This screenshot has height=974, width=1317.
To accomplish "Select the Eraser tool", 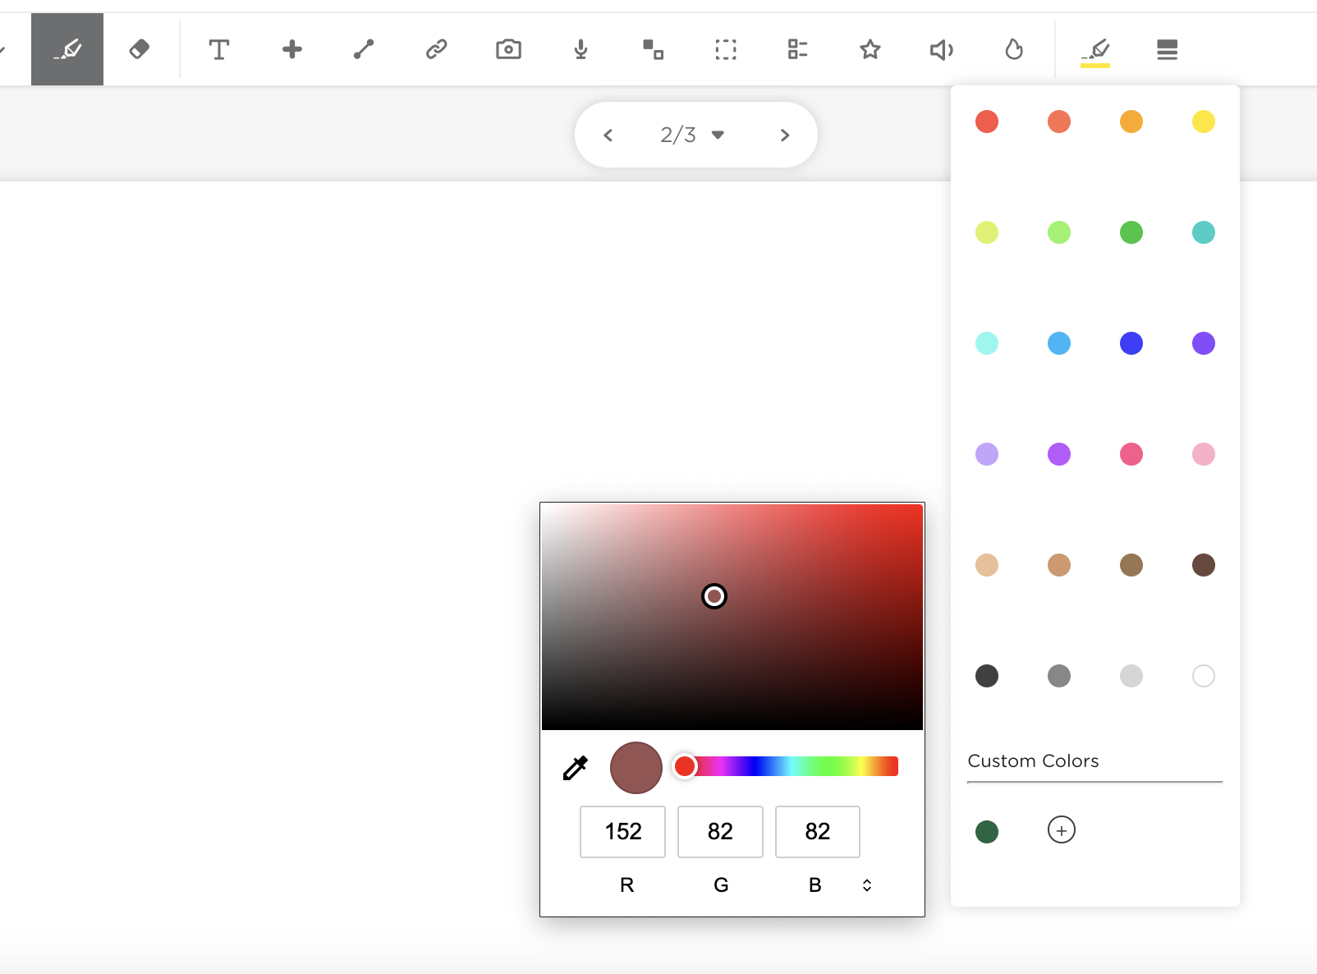I will click(x=140, y=49).
